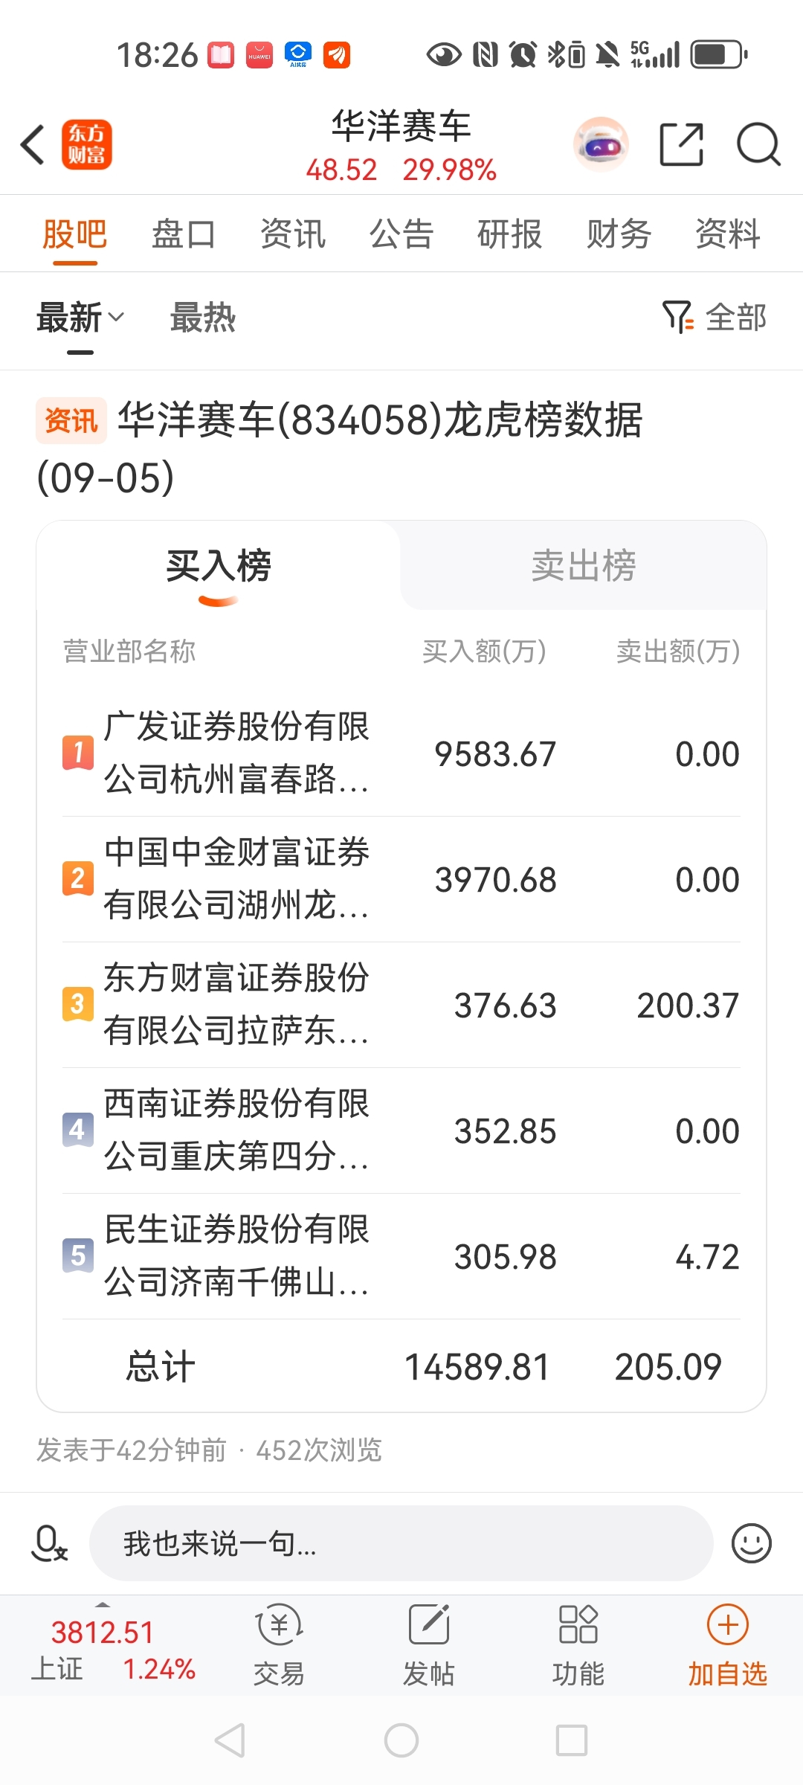Tap the 我也来说一句 comment field
Image resolution: width=803 pixels, height=1785 pixels.
point(401,1543)
